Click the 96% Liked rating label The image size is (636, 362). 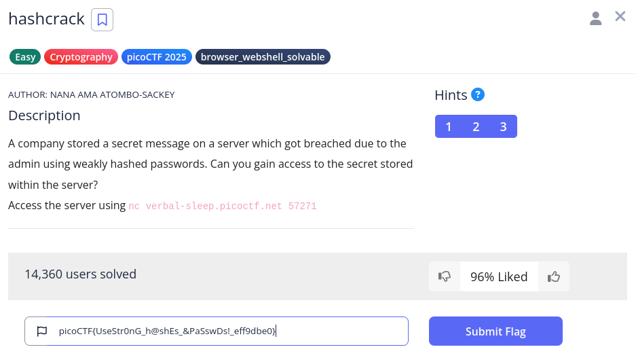pyautogui.click(x=499, y=276)
